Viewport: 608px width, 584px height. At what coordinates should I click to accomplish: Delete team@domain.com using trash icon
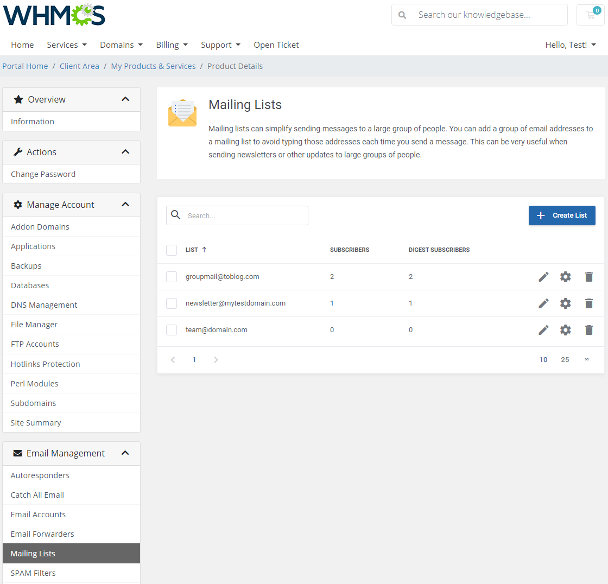[x=588, y=330]
